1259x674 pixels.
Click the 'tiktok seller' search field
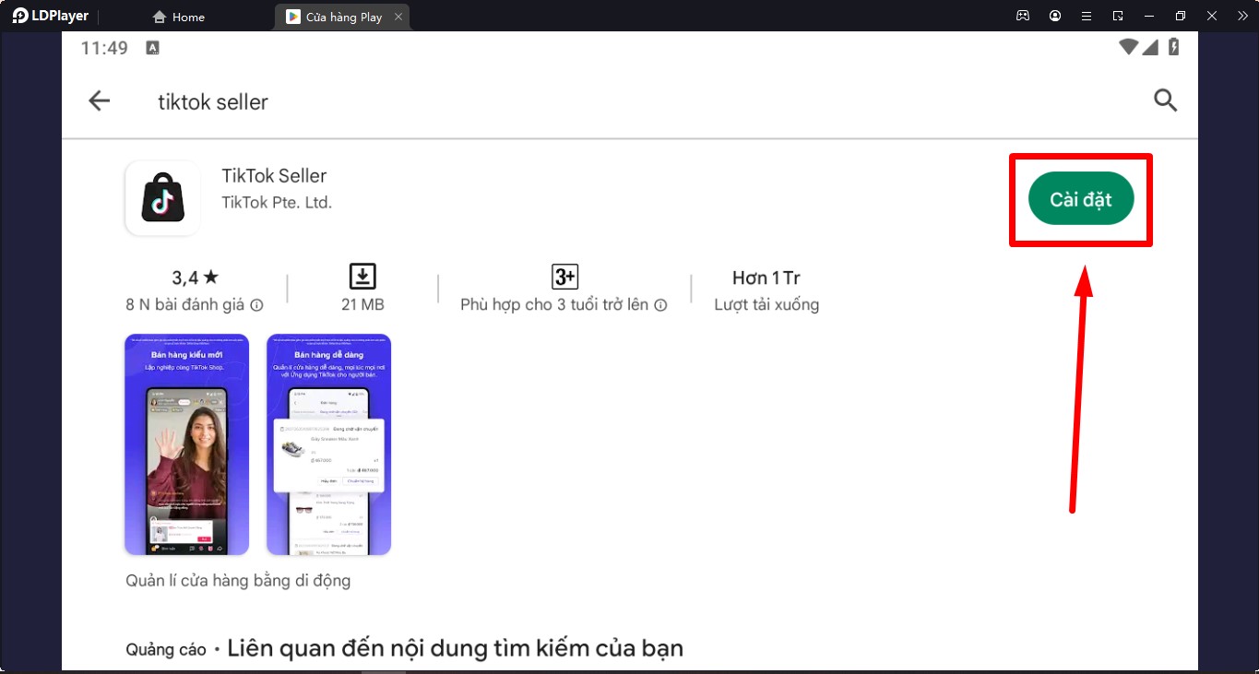213,101
